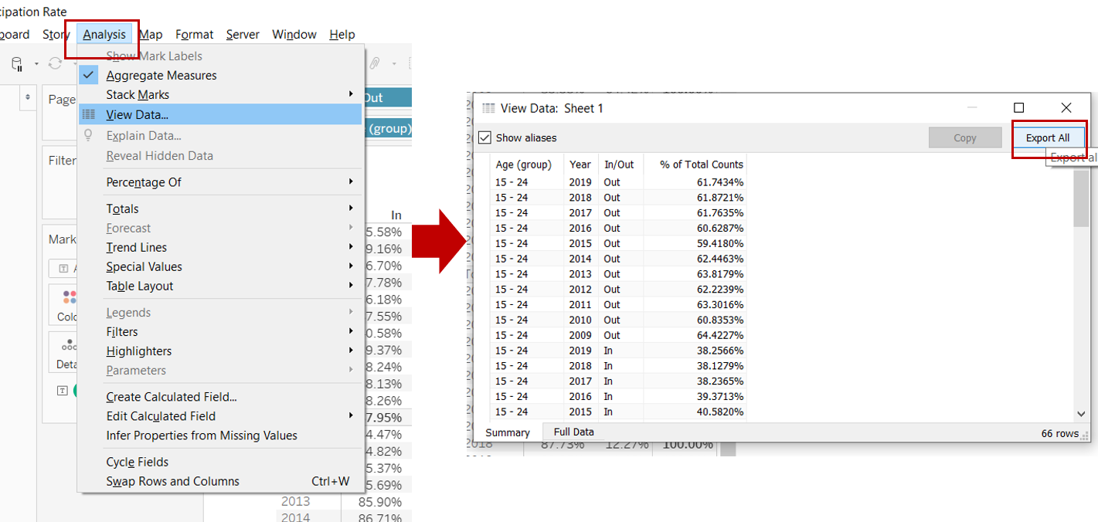The image size is (1098, 522).
Task: Open the Format menu
Action: pos(194,35)
